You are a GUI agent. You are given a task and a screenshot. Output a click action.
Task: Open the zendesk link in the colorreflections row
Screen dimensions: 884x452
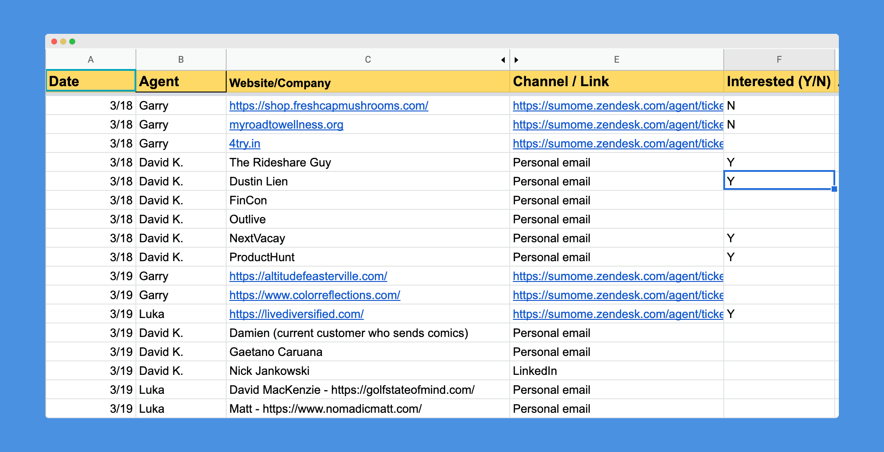618,295
